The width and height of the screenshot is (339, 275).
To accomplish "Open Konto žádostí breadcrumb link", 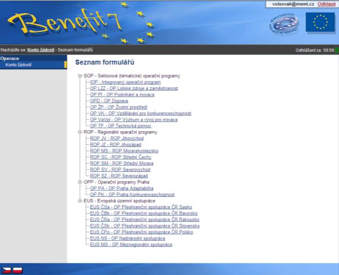I will (x=41, y=50).
